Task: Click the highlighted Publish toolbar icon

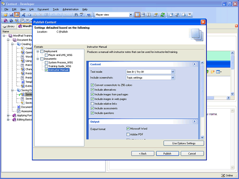Action: click(x=17, y=15)
